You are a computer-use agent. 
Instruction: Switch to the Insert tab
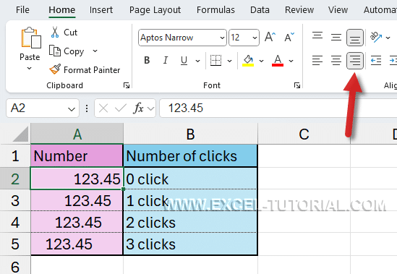tap(101, 10)
